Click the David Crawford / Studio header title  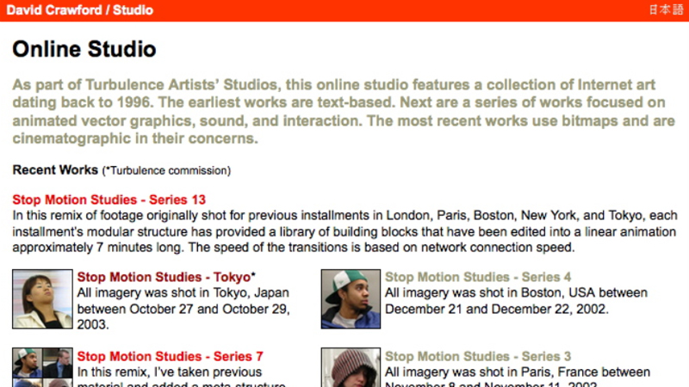click(x=80, y=10)
